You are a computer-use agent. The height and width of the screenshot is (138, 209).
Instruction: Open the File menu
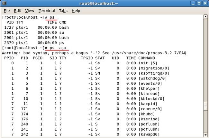[x=7, y=11]
